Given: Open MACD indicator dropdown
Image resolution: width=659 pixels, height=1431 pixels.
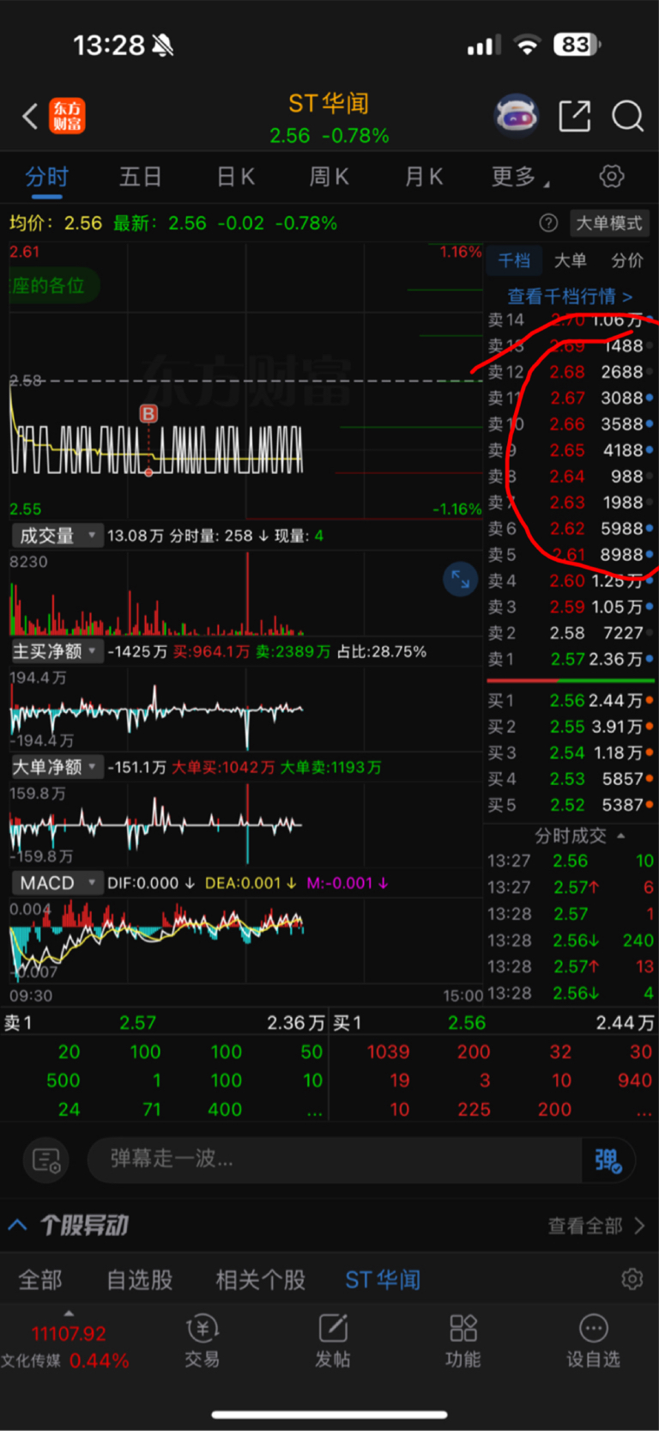Looking at the screenshot, I should [57, 883].
